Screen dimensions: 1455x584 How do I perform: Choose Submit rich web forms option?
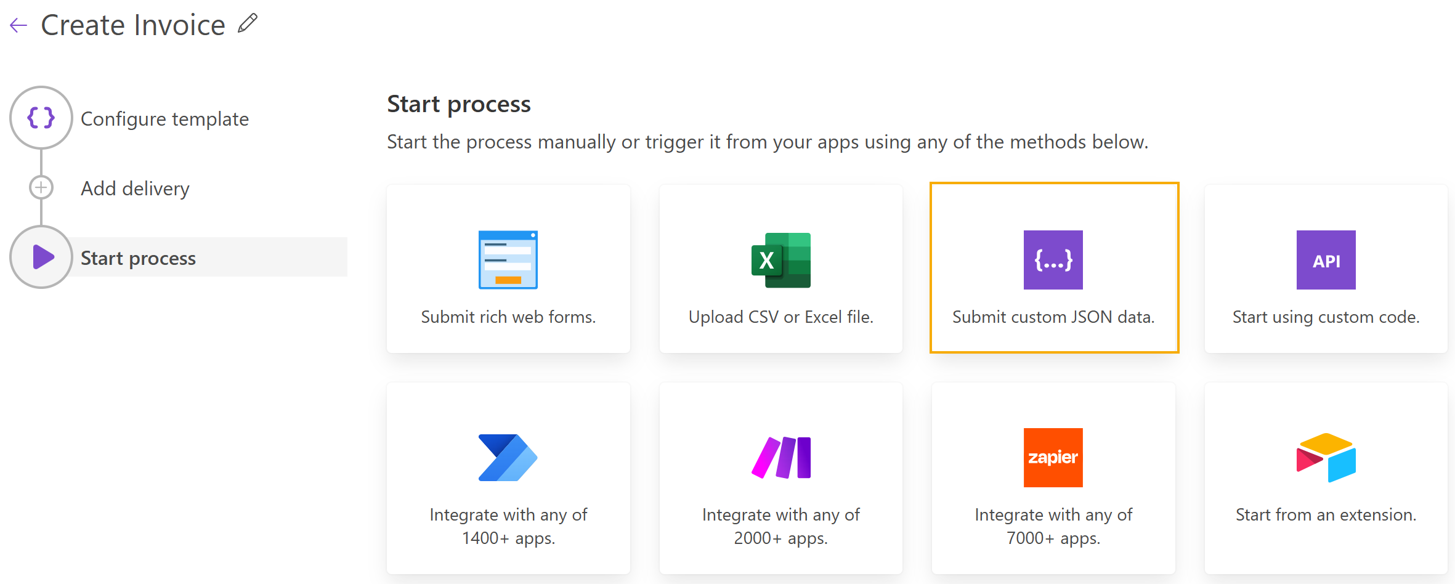click(508, 269)
